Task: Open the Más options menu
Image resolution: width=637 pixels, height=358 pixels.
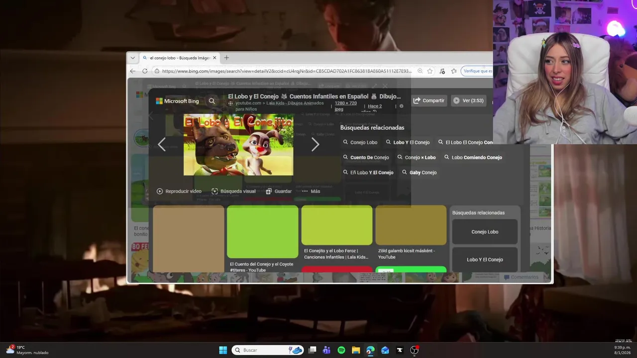Action: point(311,191)
